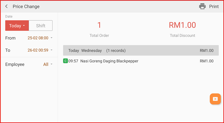
Task: Click the green C badge on record
Action: [65, 61]
